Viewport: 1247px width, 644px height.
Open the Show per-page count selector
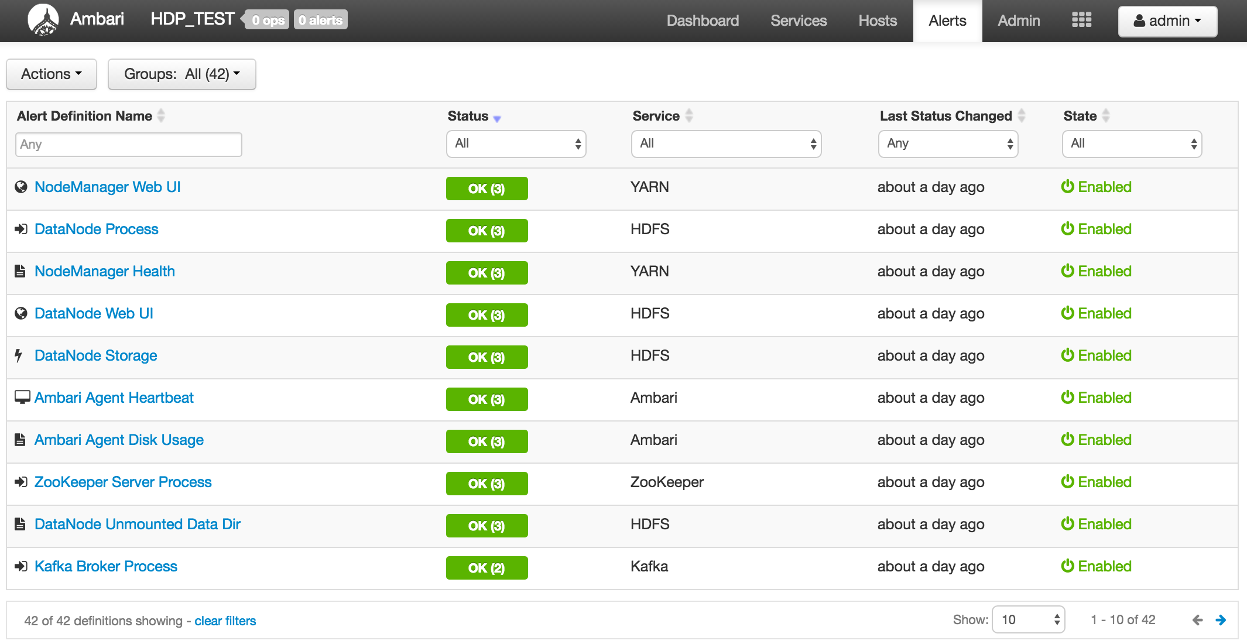[x=1028, y=619]
